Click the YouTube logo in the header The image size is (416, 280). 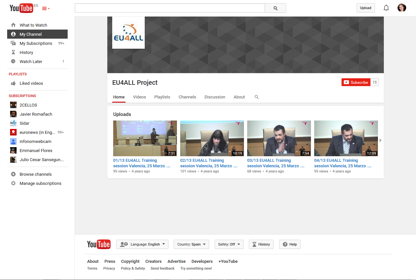[x=21, y=8]
